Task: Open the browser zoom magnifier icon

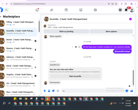Action: coord(109,4)
